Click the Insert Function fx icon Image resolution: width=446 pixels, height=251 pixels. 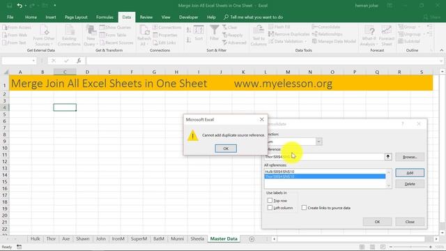point(79,61)
